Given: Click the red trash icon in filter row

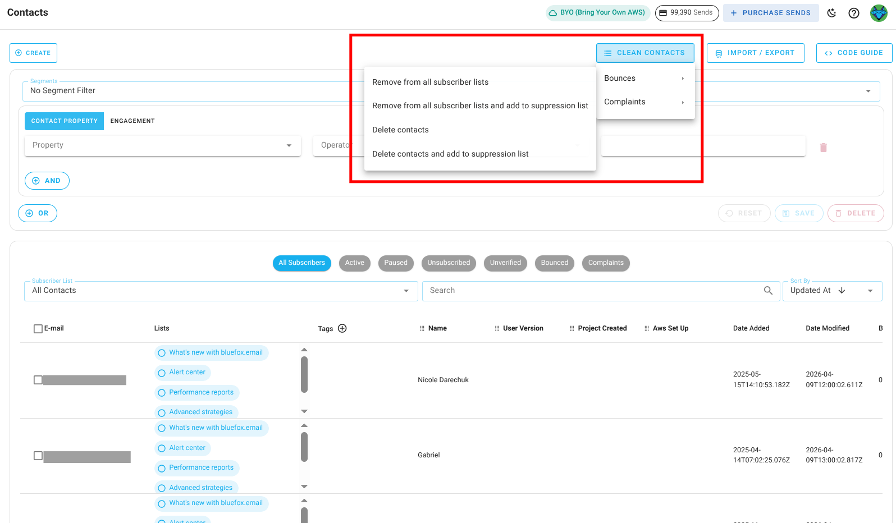Looking at the screenshot, I should (x=824, y=148).
